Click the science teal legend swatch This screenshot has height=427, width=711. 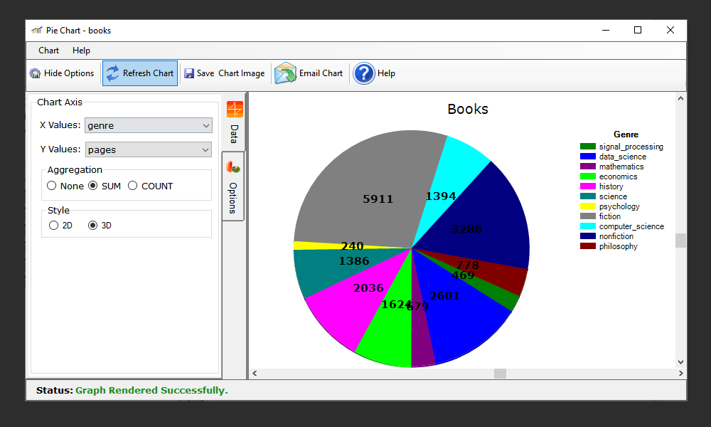[x=588, y=196]
